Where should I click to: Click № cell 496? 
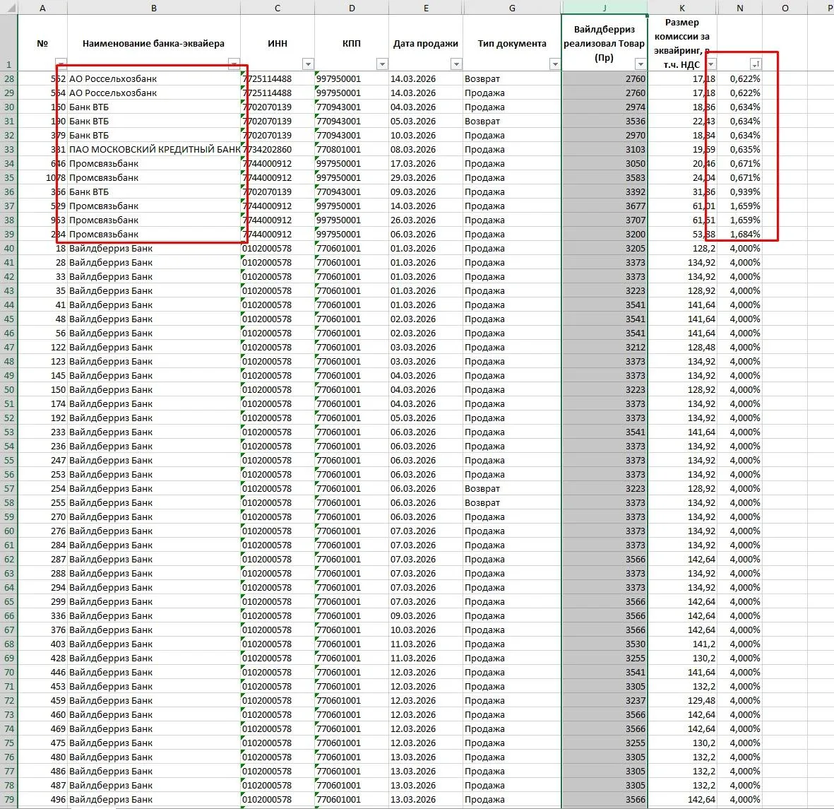[42, 799]
